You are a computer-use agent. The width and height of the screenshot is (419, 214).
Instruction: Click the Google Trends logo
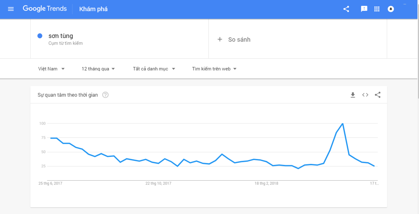(x=45, y=9)
